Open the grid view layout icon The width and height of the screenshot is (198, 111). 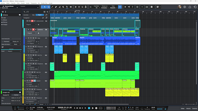click(x=151, y=7)
